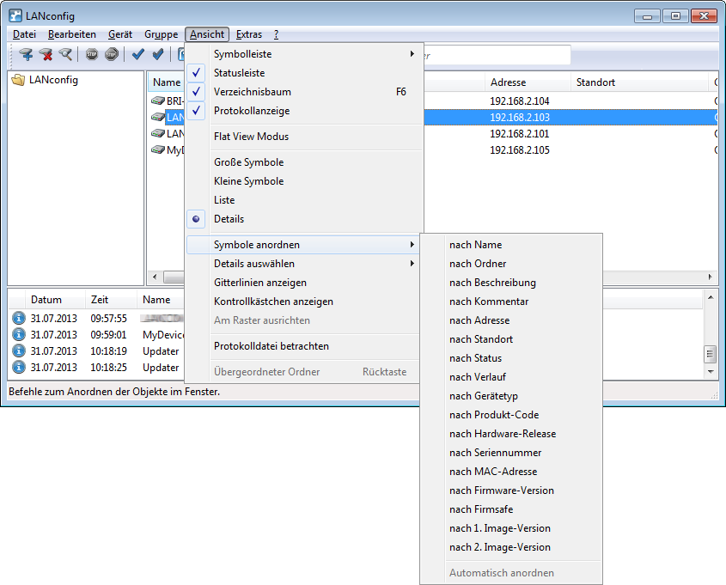Click the first blue checkmark toolbar icon
The width and height of the screenshot is (726, 585).
coord(137,55)
